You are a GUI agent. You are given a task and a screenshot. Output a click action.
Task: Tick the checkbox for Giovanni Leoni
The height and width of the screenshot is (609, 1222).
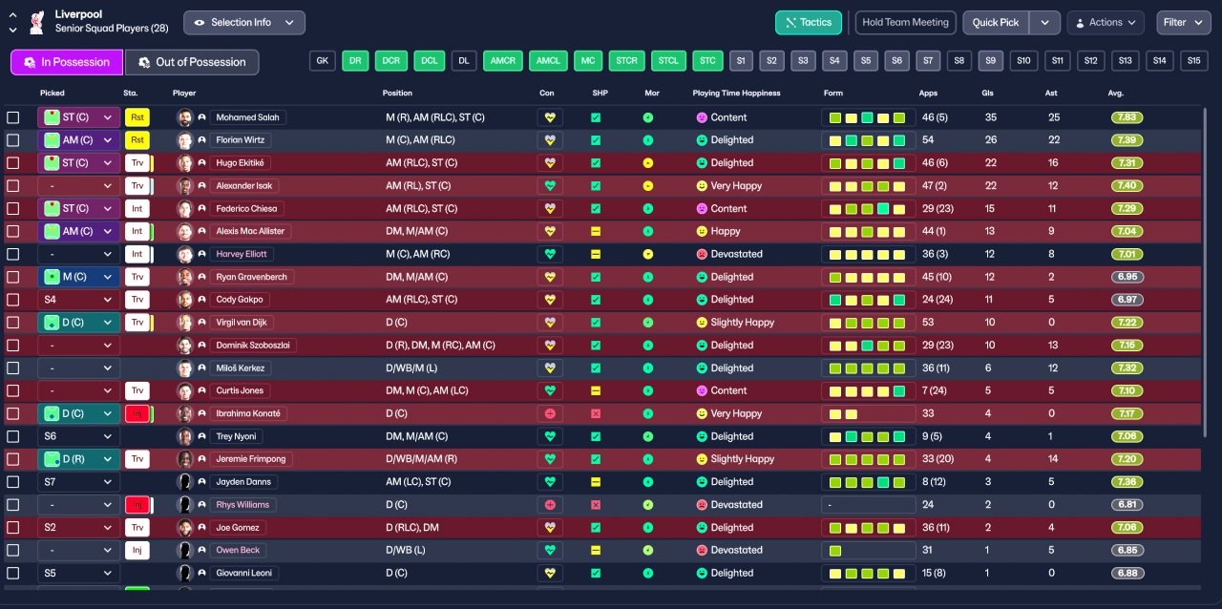click(13, 574)
